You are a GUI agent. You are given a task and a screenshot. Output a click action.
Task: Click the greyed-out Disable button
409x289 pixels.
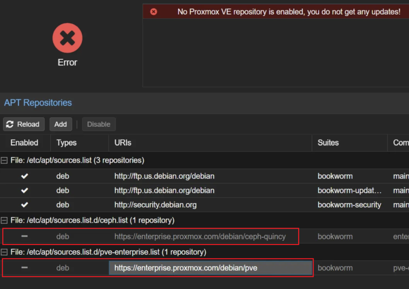pyautogui.click(x=99, y=124)
